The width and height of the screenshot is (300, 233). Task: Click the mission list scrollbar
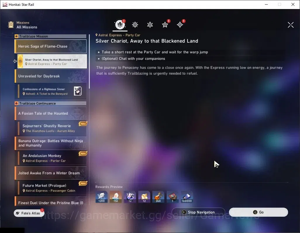[89, 61]
